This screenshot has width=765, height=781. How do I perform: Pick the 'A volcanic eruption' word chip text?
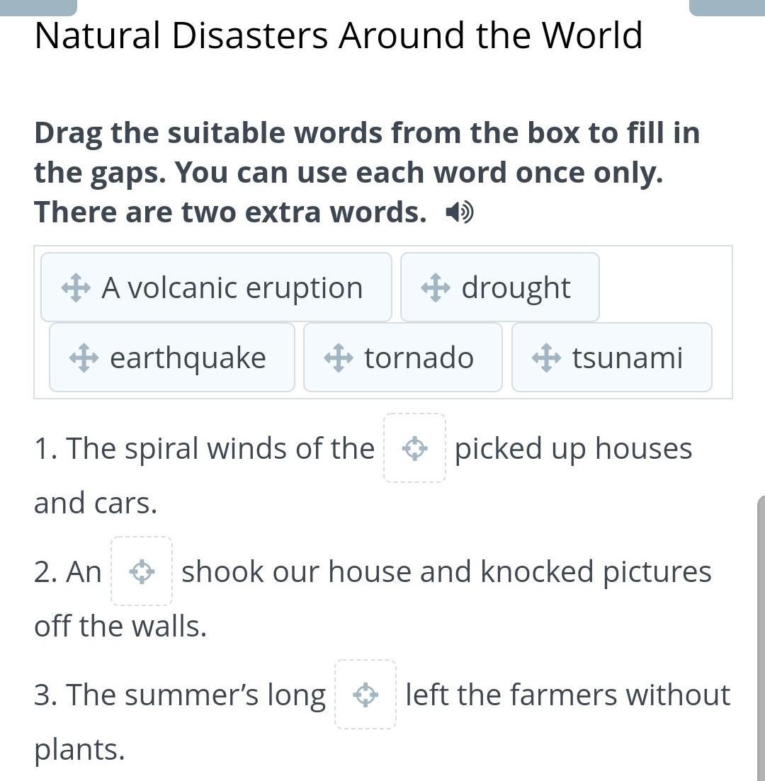click(x=232, y=288)
